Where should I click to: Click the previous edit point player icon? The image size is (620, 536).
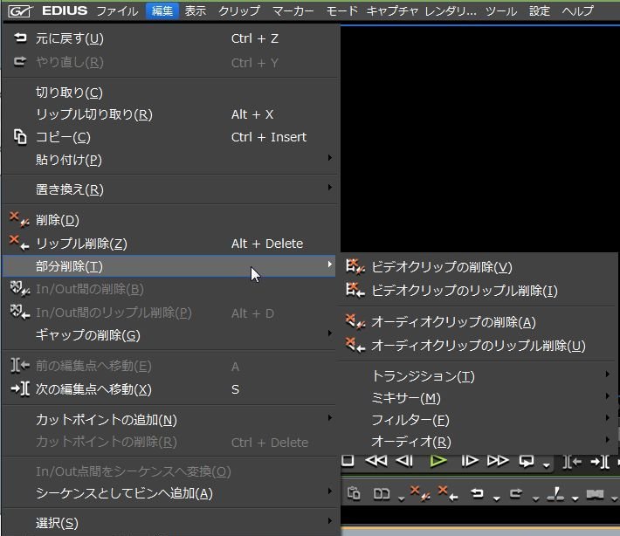click(572, 461)
